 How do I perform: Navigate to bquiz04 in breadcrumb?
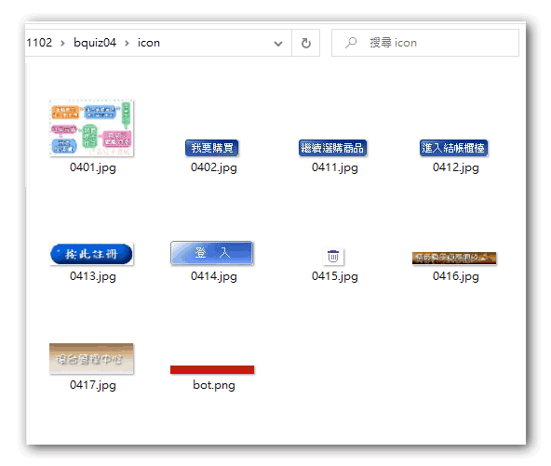(x=95, y=43)
